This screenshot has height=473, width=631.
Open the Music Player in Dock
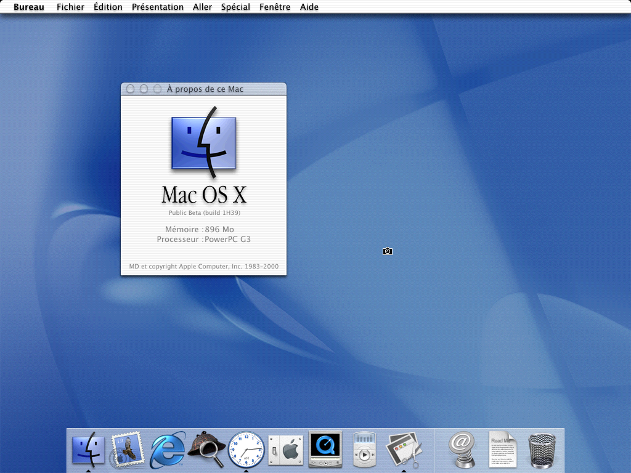coord(365,449)
